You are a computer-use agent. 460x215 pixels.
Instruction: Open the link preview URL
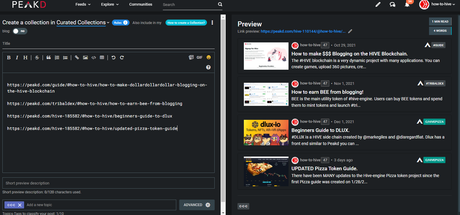(303, 31)
